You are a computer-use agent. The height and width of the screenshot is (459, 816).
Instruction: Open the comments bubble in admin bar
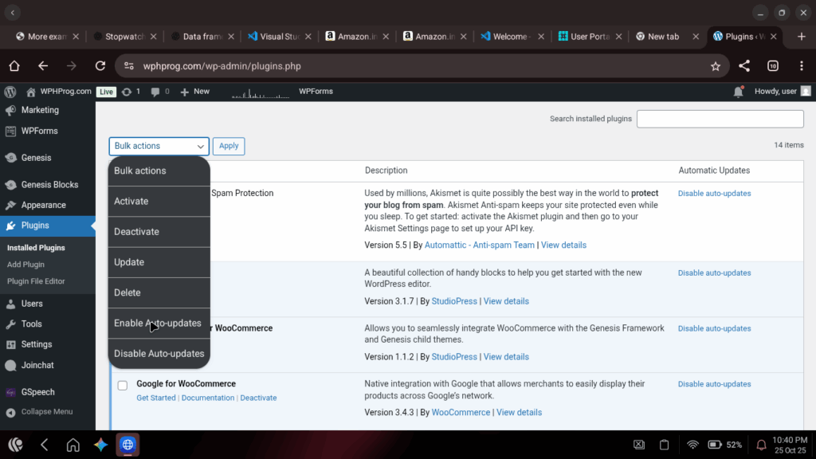159,92
